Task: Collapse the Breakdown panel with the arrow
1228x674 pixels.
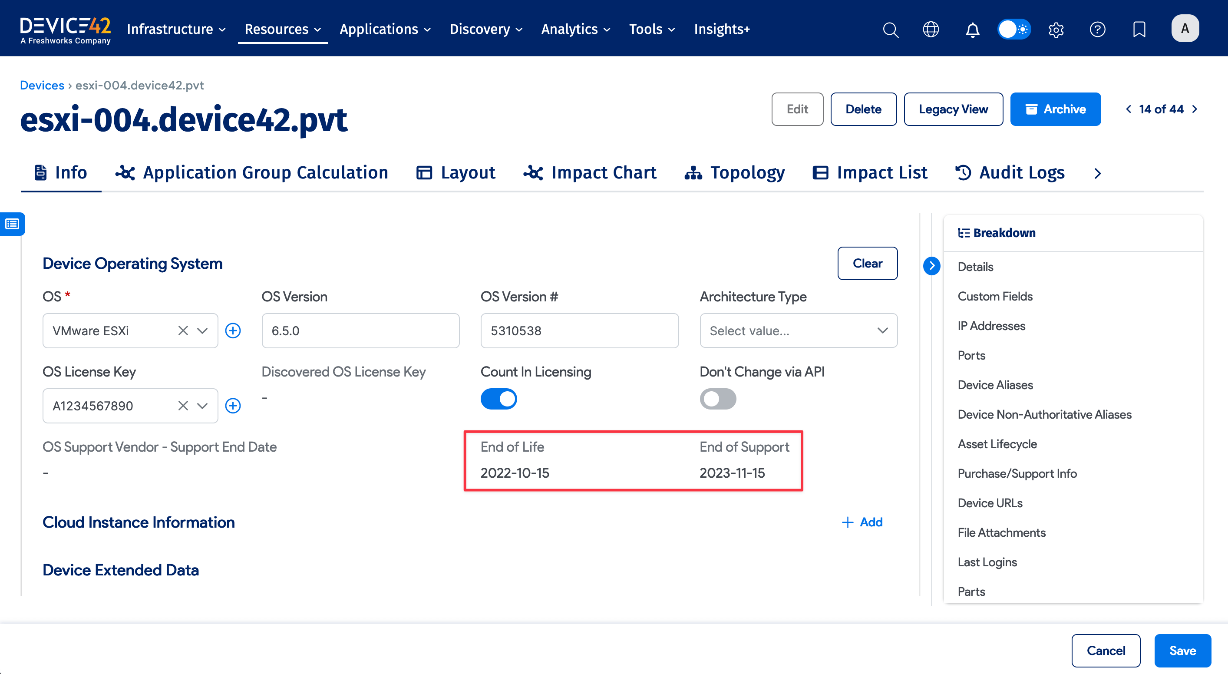Action: coord(931,266)
